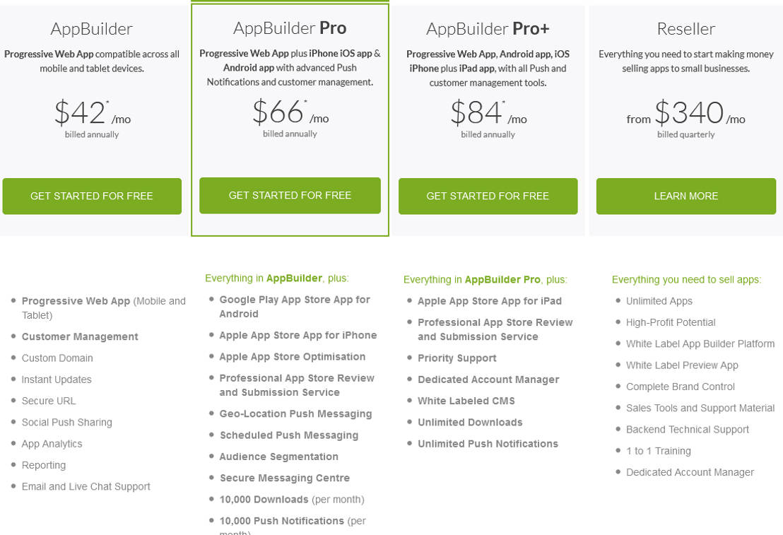Screen dimensions: 783x535
Task: Click Apple App Store App for iPad
Action: 489,301
